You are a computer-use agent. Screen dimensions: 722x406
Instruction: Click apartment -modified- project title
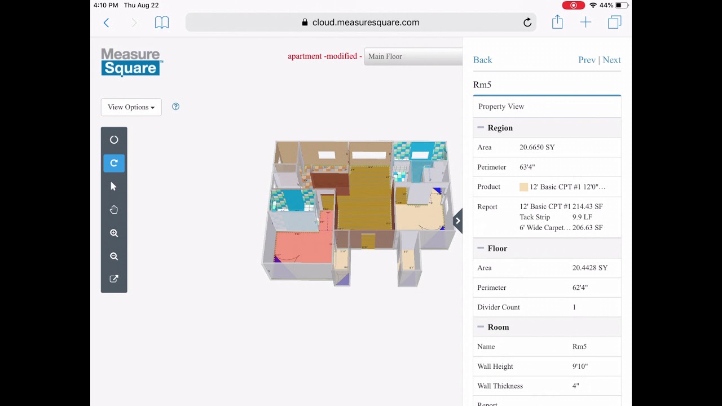tap(325, 56)
